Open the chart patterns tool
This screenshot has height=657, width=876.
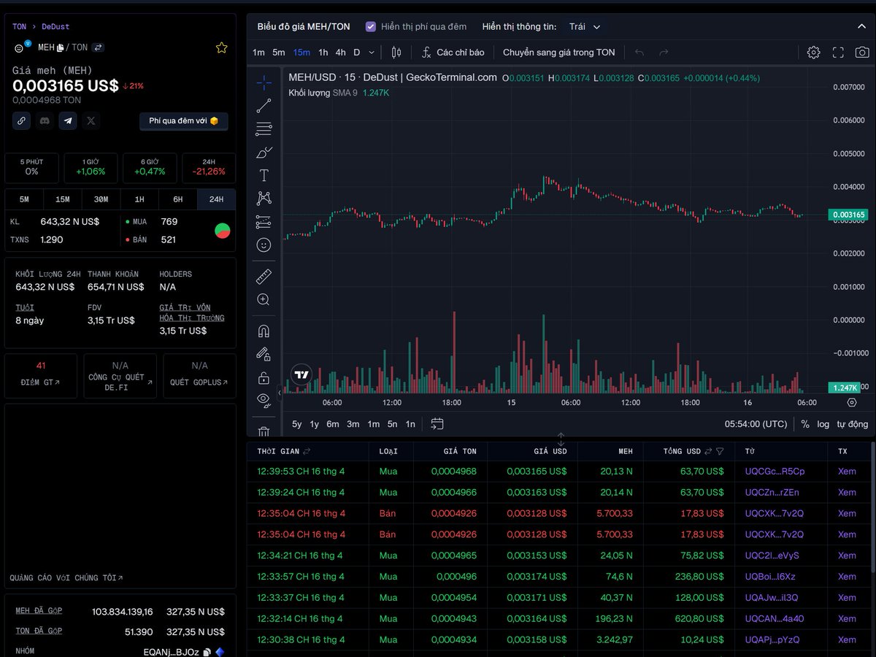264,199
